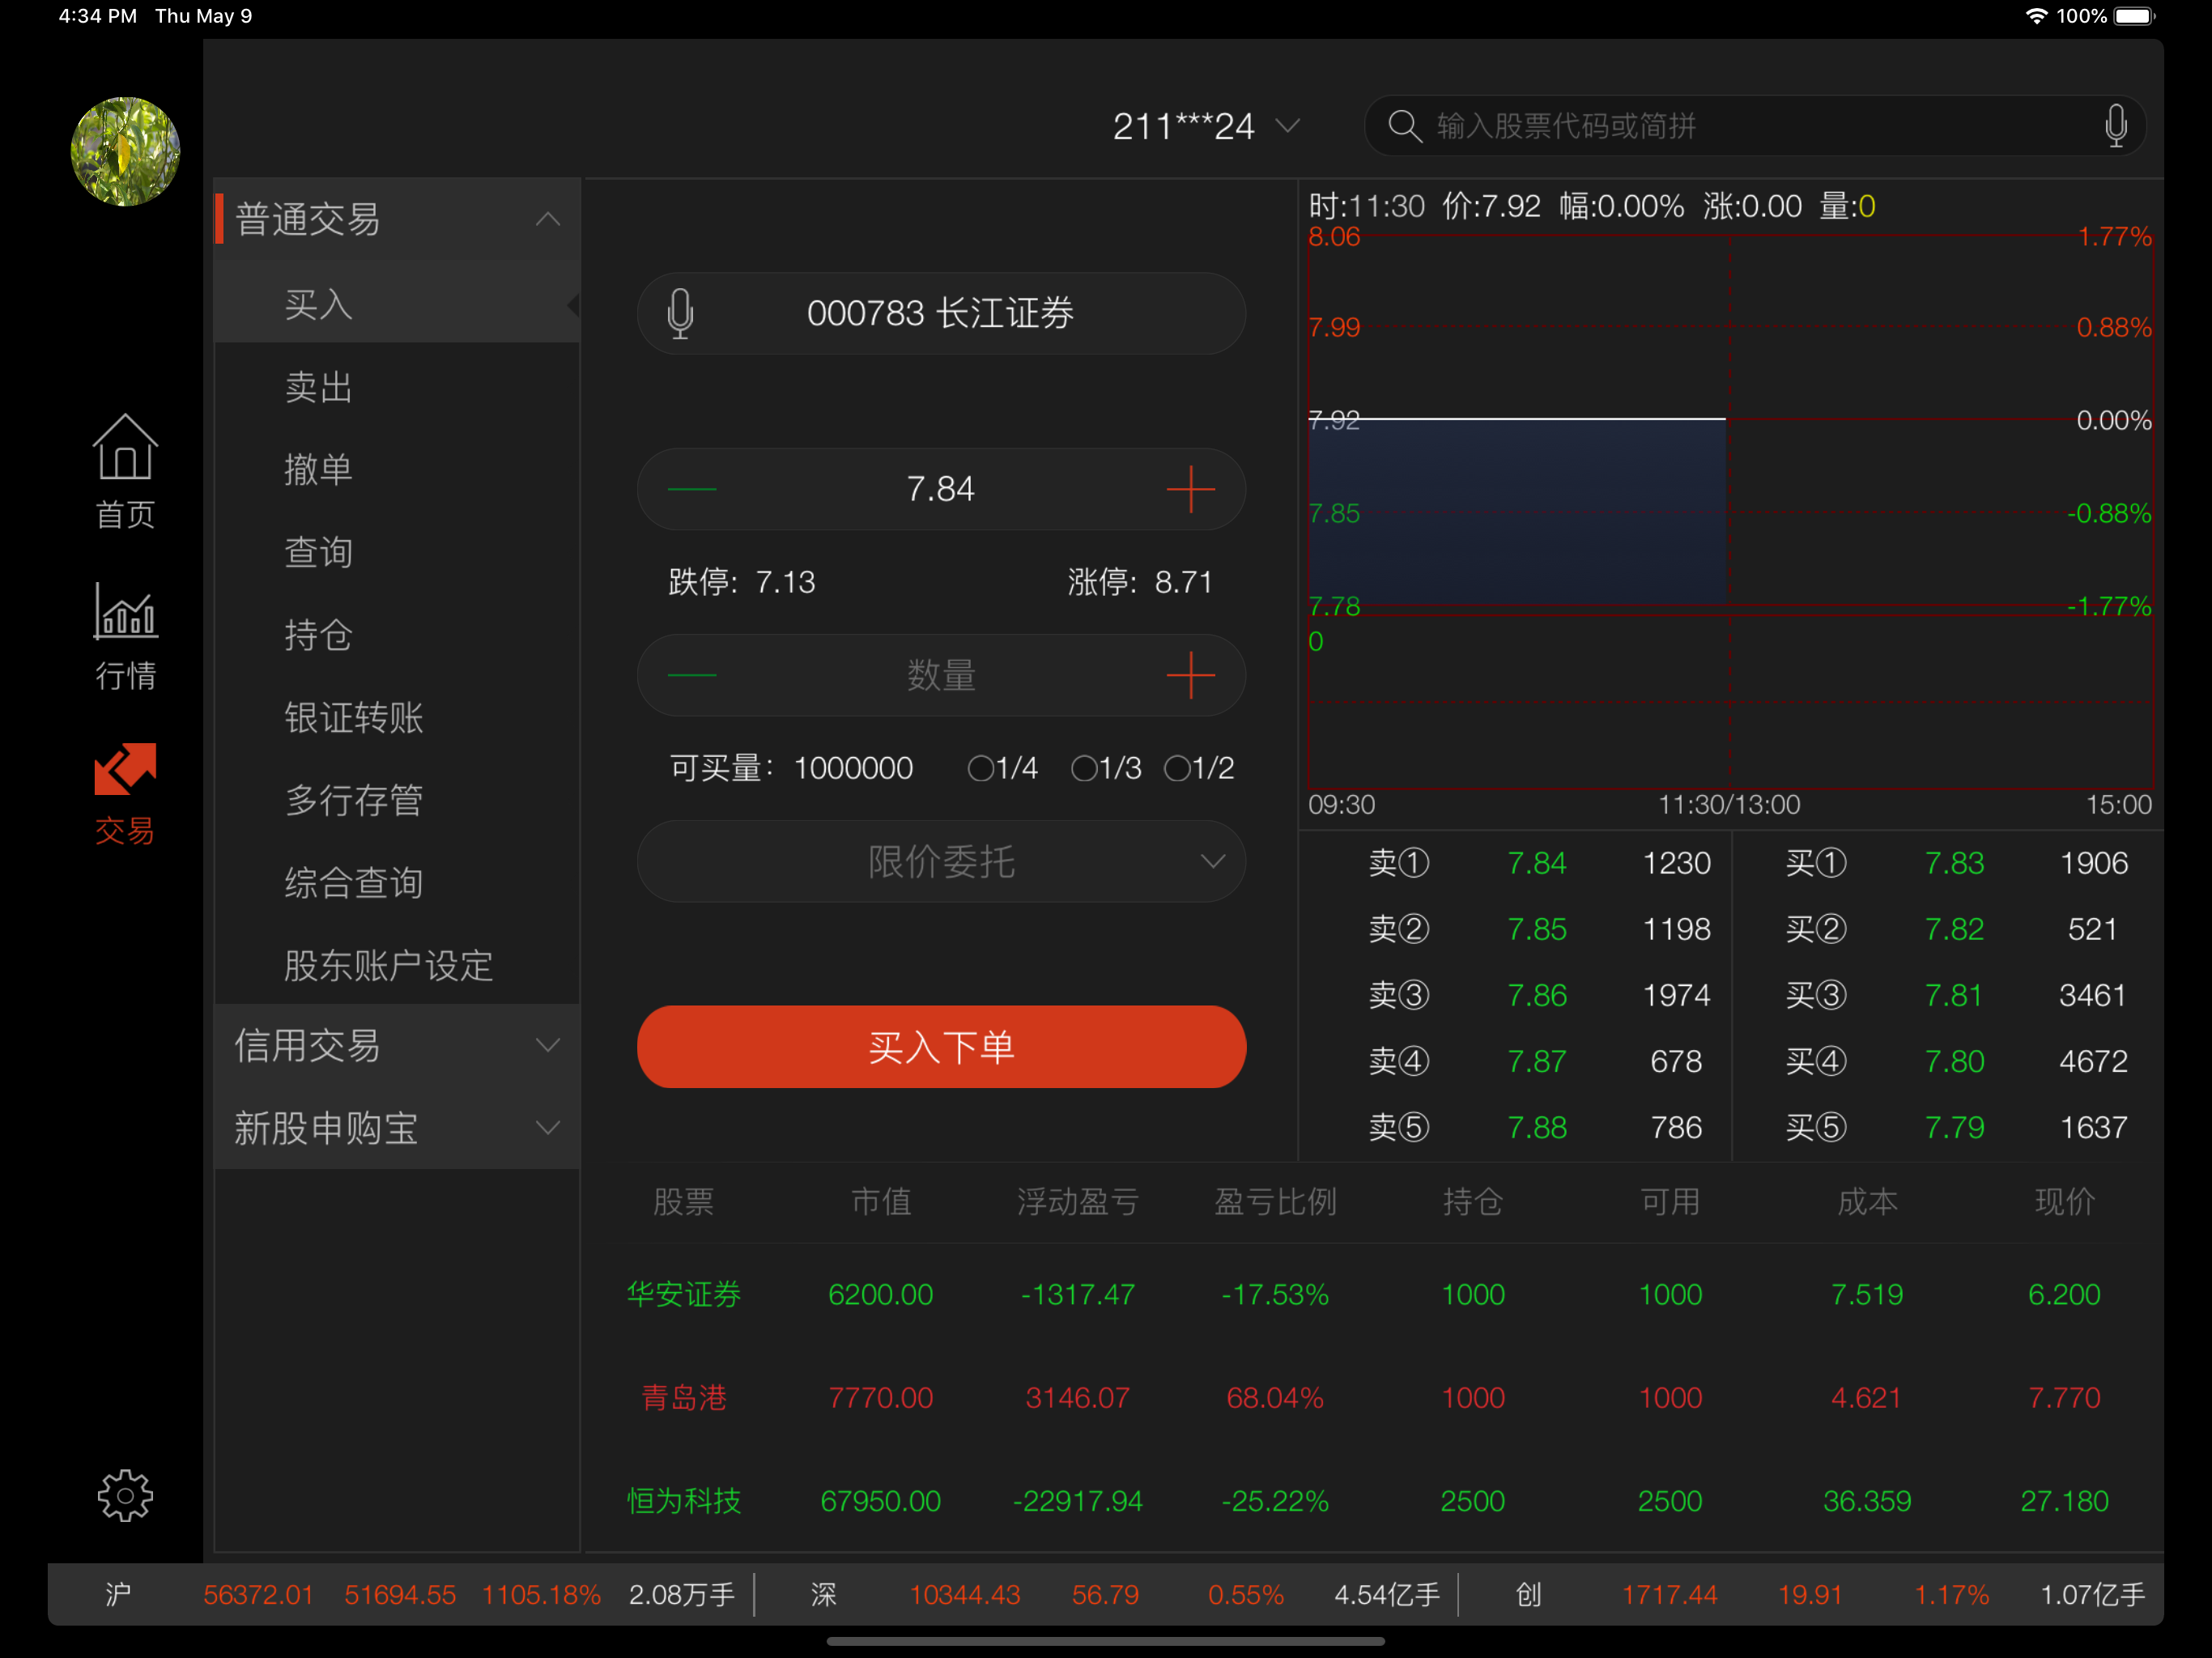Select 恒为科技 holding row
The height and width of the screenshot is (1658, 2212).
pyautogui.click(x=1373, y=1500)
